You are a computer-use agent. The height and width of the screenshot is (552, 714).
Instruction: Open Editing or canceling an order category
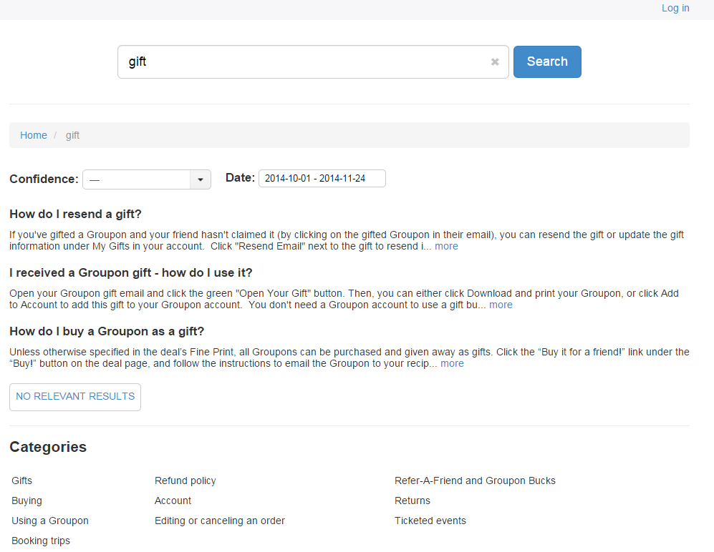point(219,521)
